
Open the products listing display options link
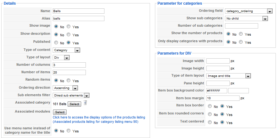pos(99,120)
